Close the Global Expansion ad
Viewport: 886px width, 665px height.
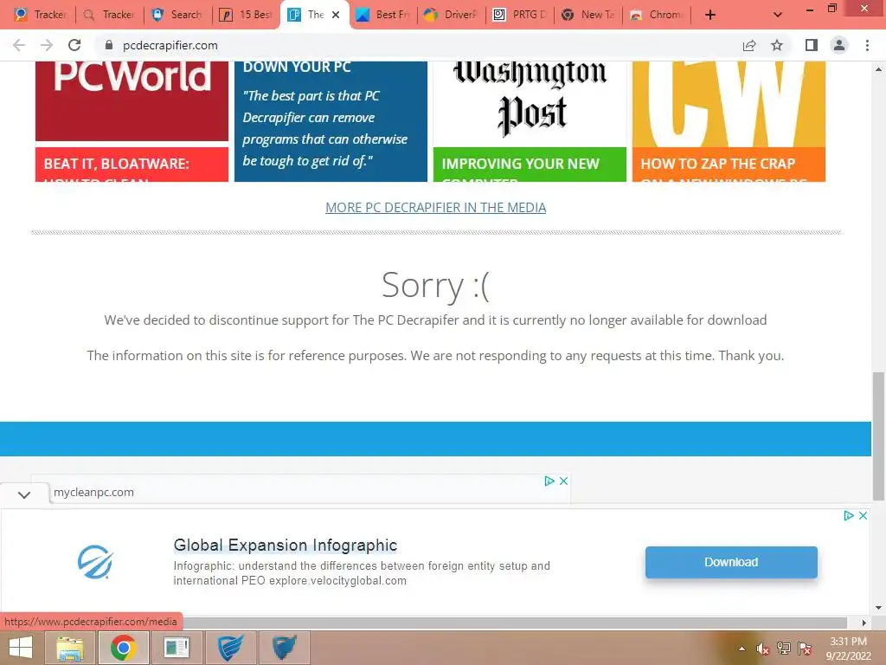[863, 516]
